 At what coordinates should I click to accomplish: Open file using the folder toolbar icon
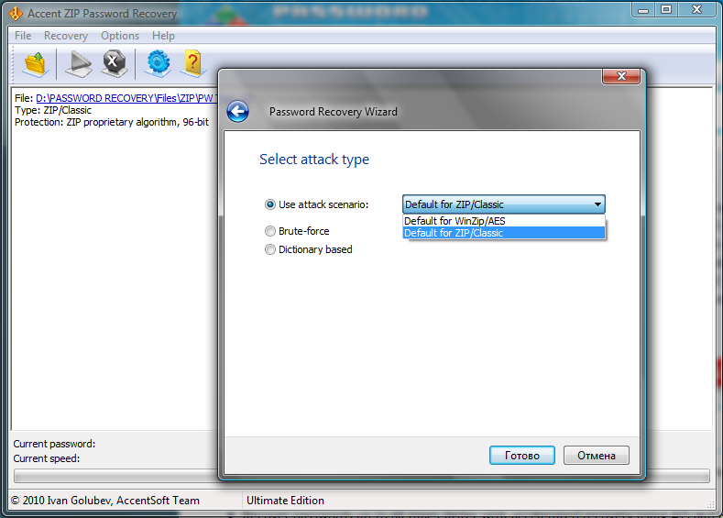point(36,63)
